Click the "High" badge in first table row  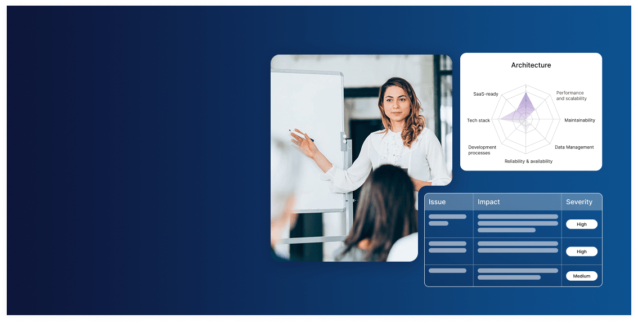point(581,225)
